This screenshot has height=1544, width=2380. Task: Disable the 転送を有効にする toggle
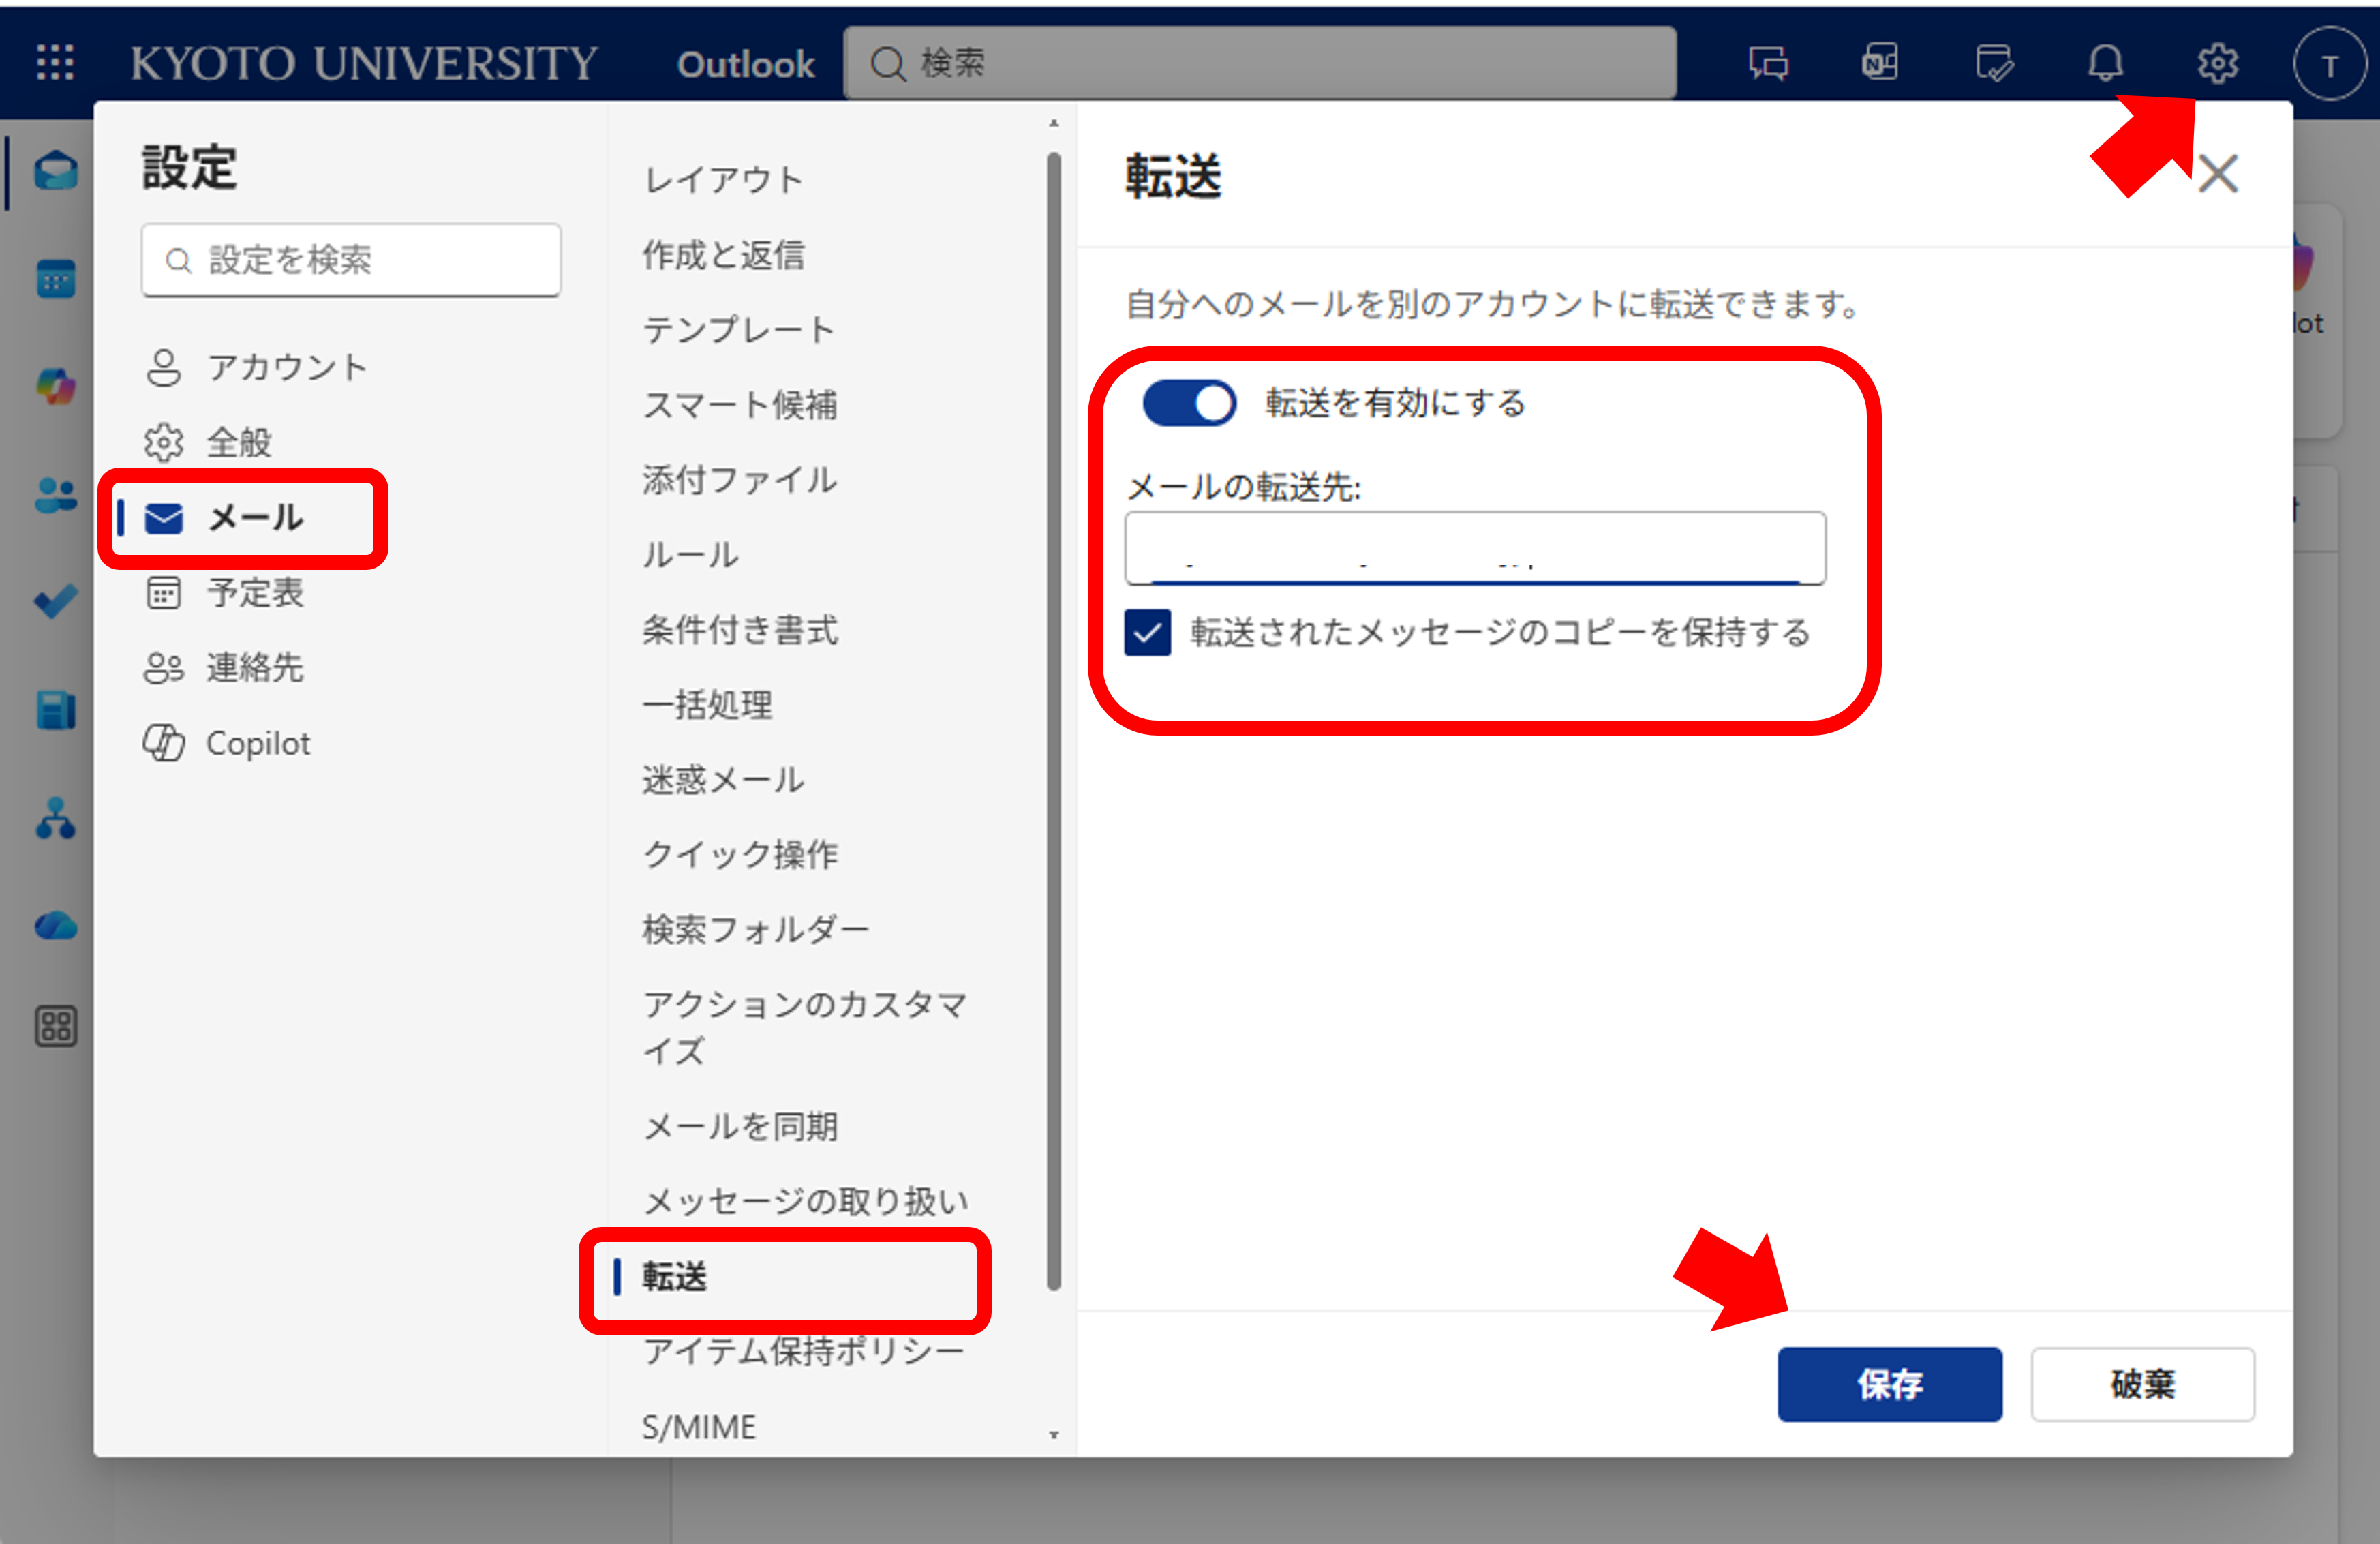1189,403
